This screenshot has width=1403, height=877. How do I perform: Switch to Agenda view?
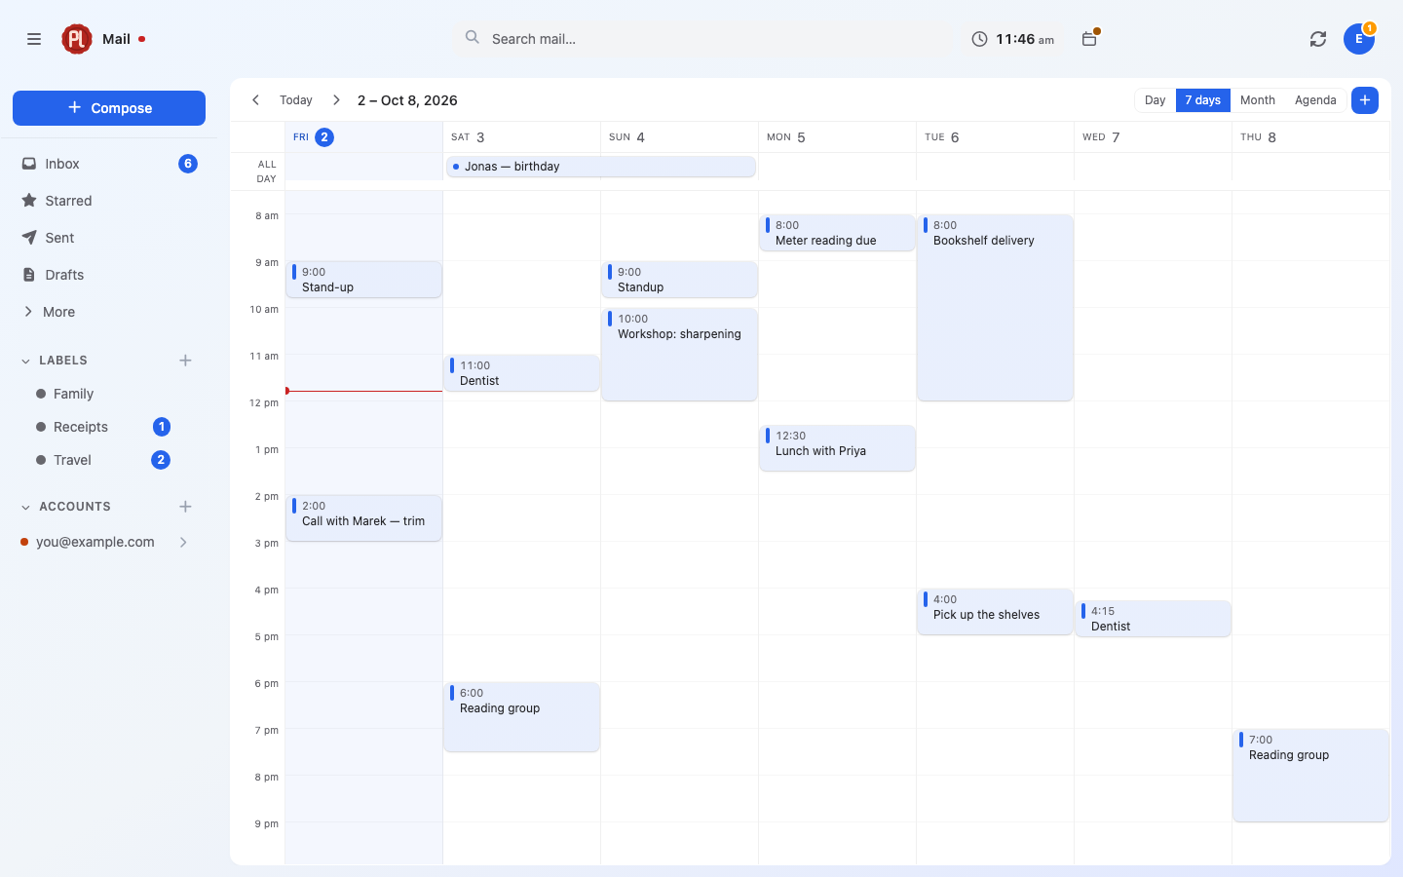pyautogui.click(x=1315, y=100)
